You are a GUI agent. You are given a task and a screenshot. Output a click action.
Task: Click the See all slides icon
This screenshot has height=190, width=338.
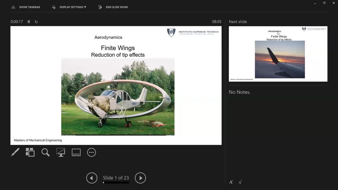pos(30,152)
